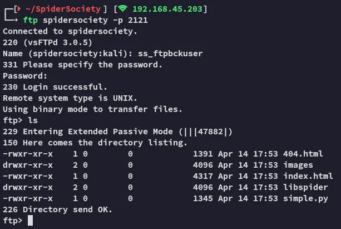Click the simple.py filename
Screen dimensions: 341x229
coord(305,198)
